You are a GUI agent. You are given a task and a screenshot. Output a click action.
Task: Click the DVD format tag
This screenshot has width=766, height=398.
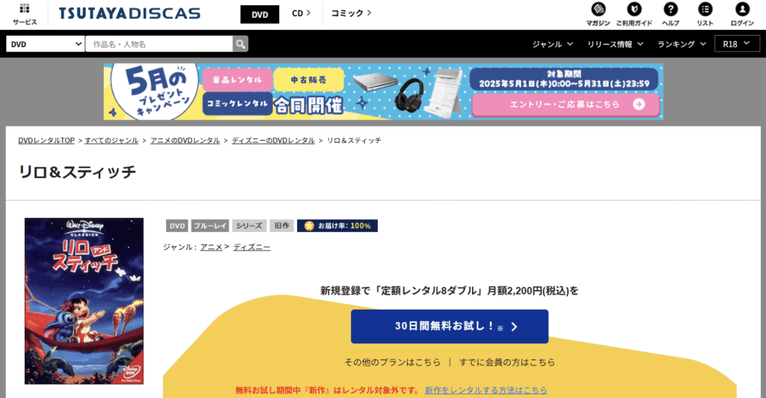coord(177,226)
